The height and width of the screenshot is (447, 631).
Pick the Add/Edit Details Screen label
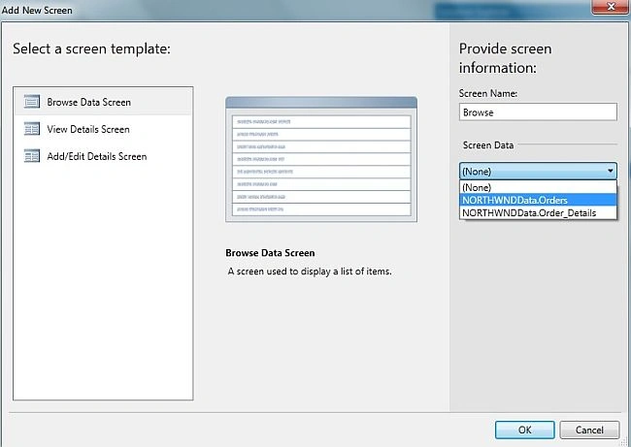click(96, 156)
